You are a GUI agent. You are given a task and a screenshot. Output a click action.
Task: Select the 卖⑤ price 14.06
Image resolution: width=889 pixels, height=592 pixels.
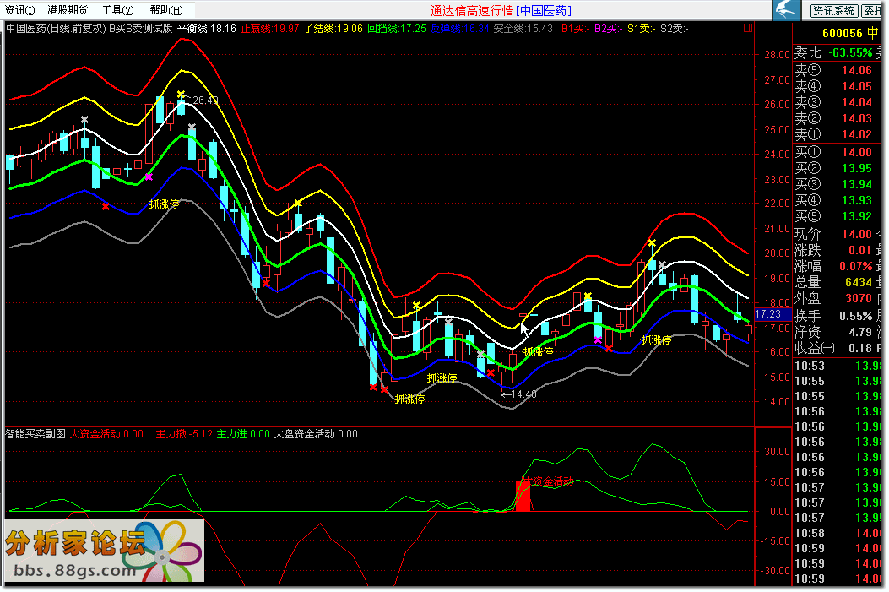click(856, 70)
